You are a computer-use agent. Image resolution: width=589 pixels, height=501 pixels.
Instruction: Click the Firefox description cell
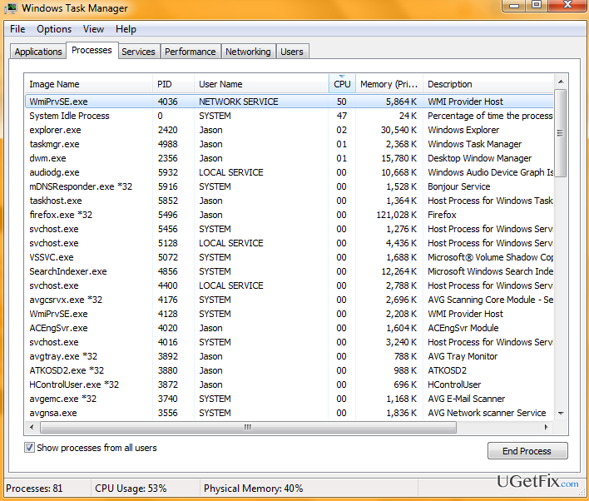(x=442, y=215)
